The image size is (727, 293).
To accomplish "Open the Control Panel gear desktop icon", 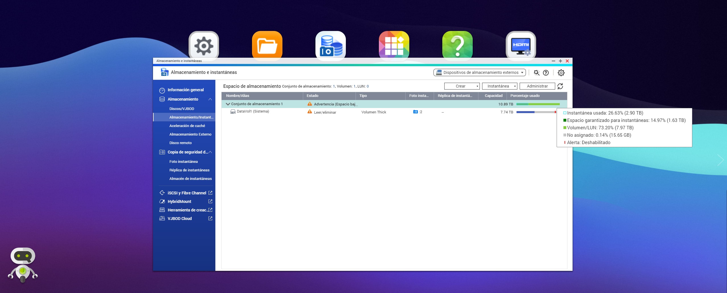I will [x=204, y=46].
